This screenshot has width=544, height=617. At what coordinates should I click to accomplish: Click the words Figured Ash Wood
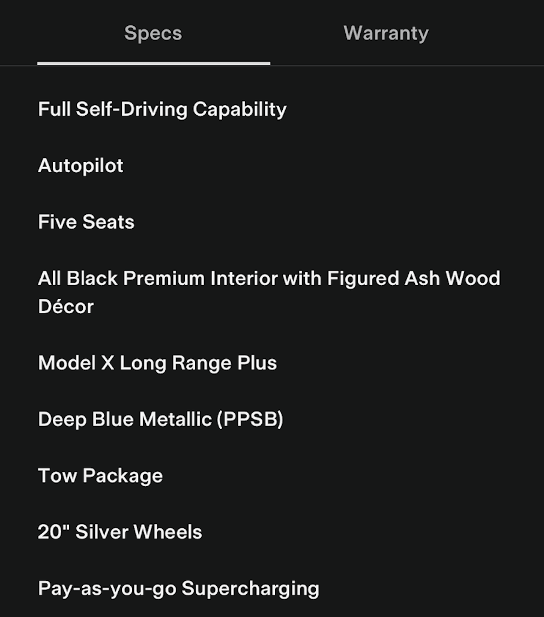414,278
